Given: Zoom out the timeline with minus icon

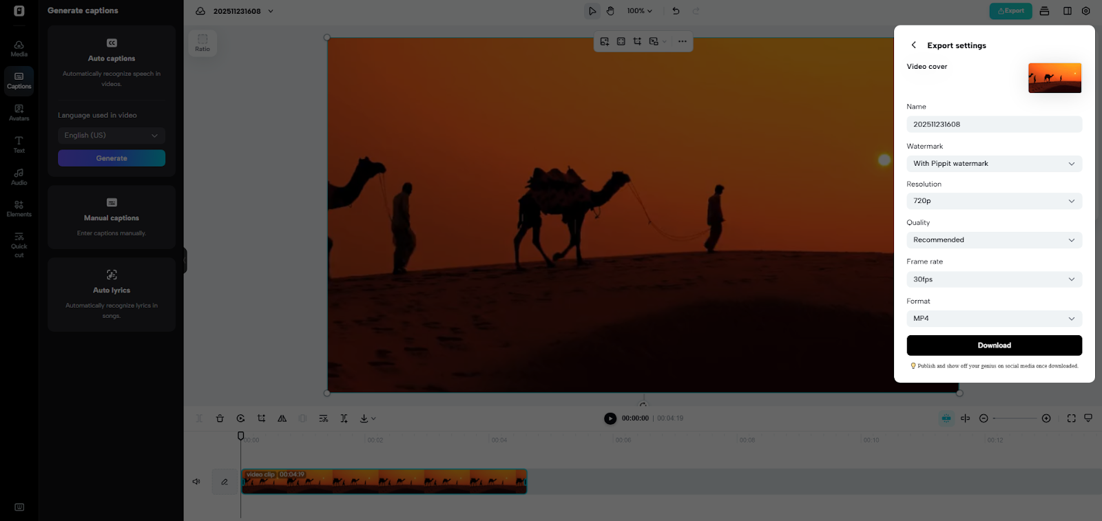Looking at the screenshot, I should pos(984,418).
